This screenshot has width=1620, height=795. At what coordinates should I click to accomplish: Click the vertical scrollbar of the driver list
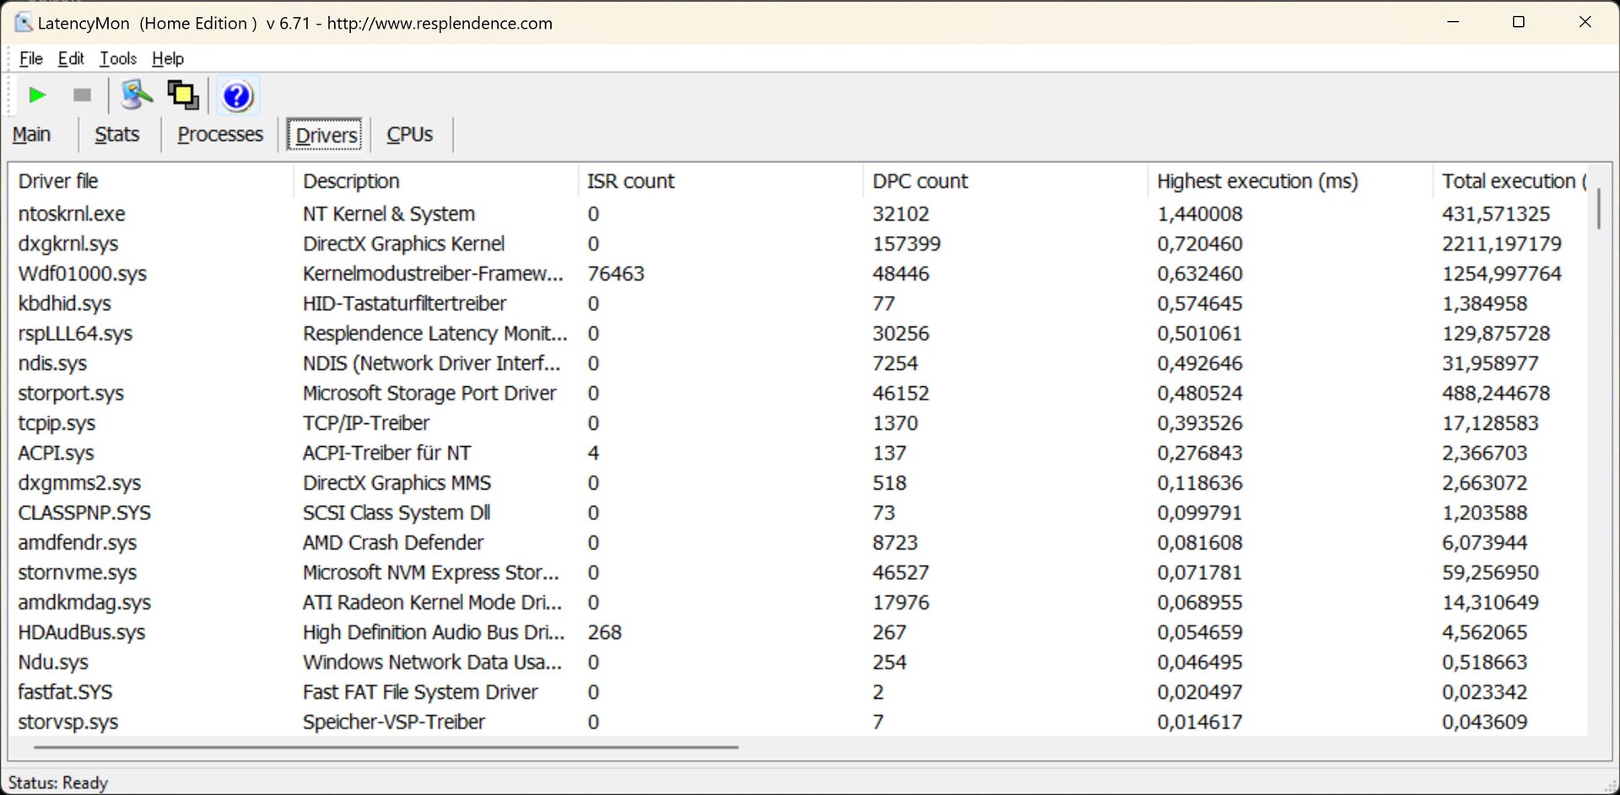coord(1598,209)
